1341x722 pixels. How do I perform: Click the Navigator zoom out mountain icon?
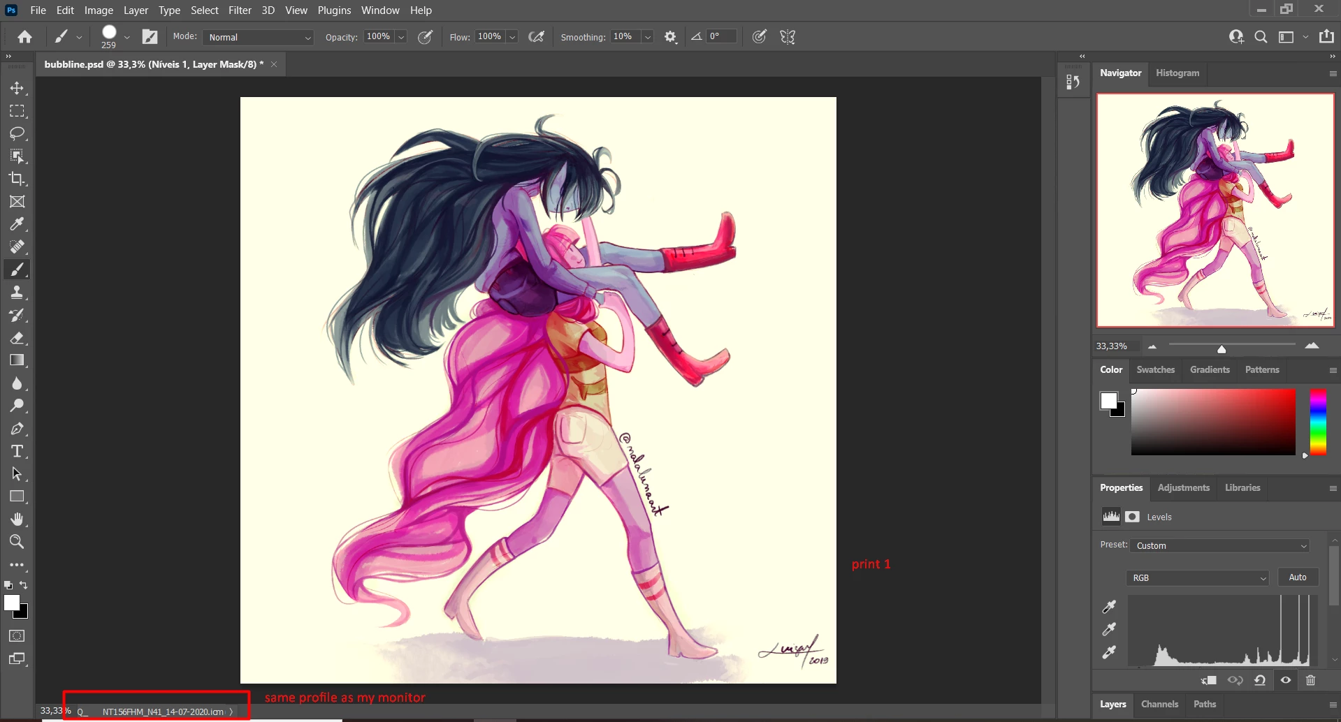[x=1152, y=346]
